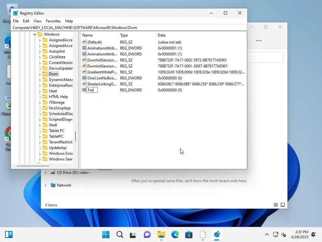The image size is (322, 242).
Task: Select Network in File Explorer sidebar
Action: point(64,185)
